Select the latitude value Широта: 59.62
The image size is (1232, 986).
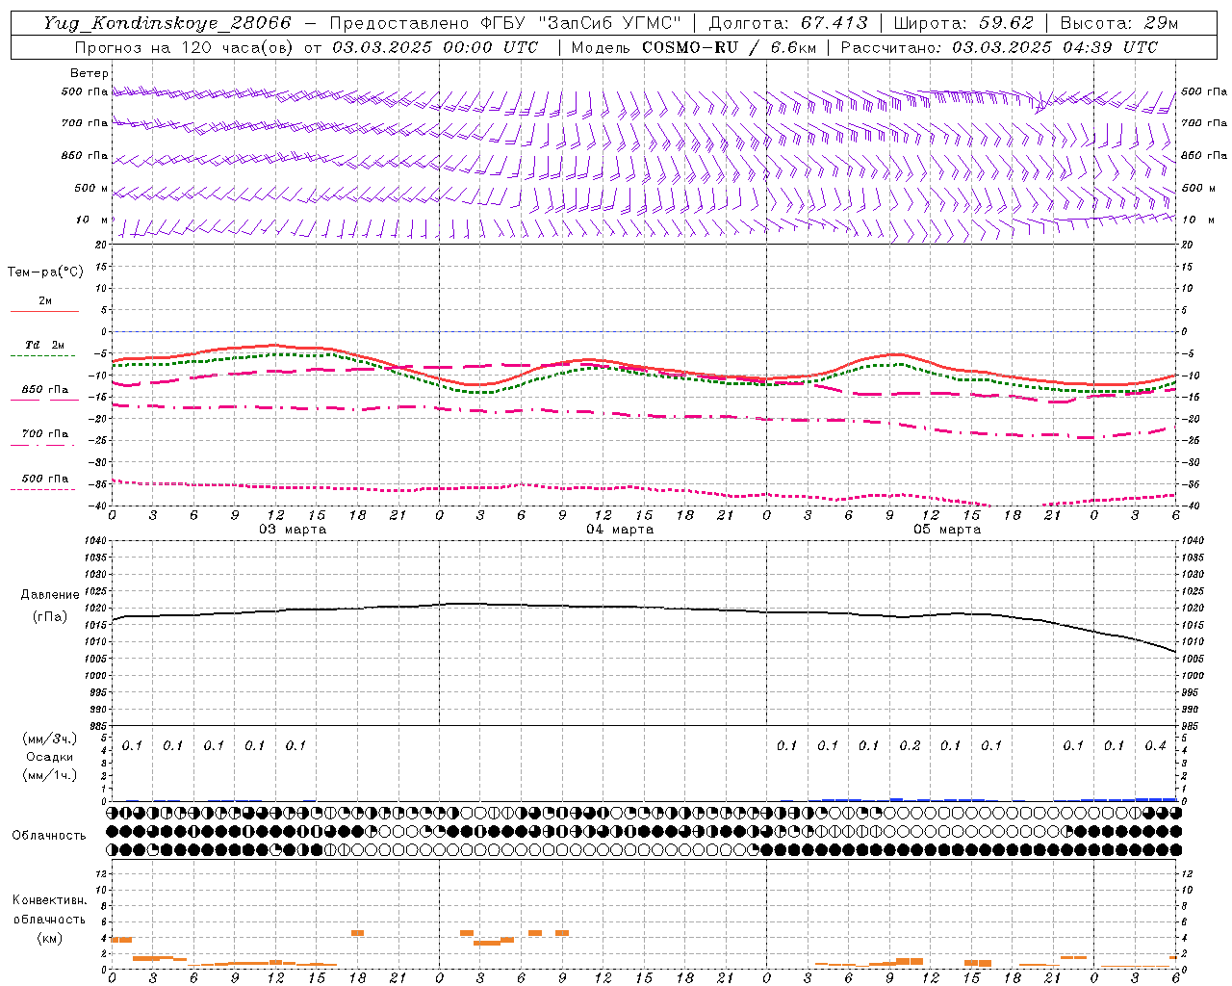(963, 23)
